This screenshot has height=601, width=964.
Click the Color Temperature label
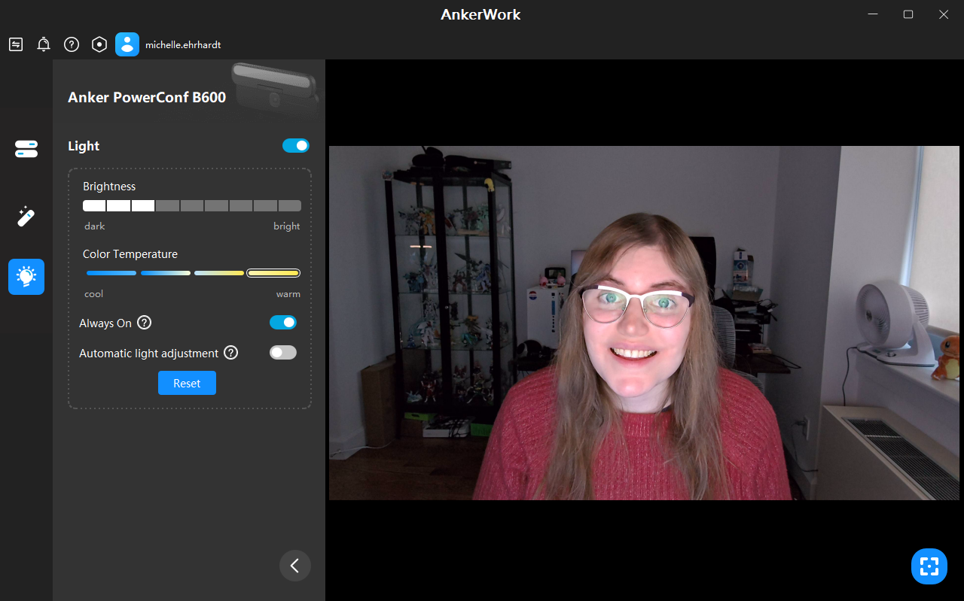click(130, 254)
